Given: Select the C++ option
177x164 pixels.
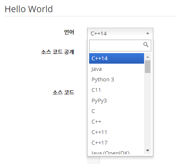Looking at the screenshot, I should point(117,121).
